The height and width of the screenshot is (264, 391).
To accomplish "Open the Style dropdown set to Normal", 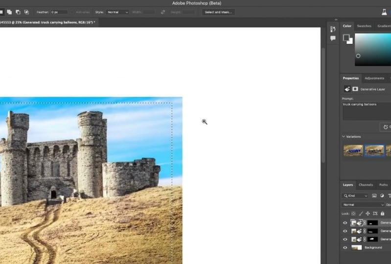I will click(117, 12).
